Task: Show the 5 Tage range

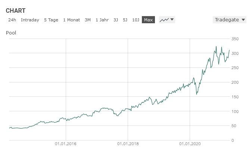Action: 51,20
